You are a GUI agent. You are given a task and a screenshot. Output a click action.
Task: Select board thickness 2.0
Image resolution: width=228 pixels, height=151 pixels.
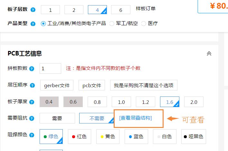click(x=194, y=102)
